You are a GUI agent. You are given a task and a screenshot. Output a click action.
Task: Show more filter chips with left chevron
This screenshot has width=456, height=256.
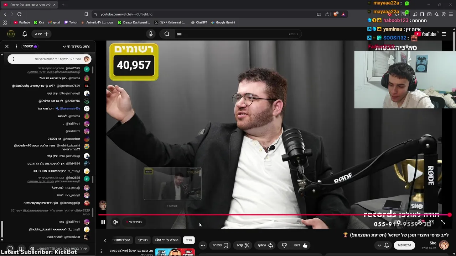click(x=105, y=240)
